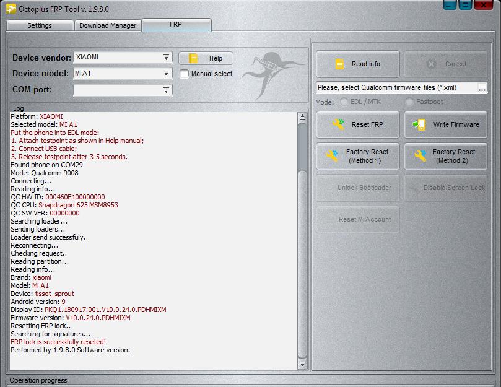Click the X icon on Cancel button

[431, 64]
